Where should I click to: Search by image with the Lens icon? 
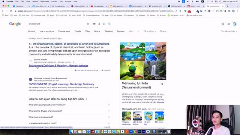104,24
